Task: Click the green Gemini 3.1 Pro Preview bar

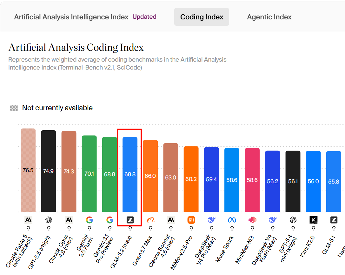Action: pos(109,174)
